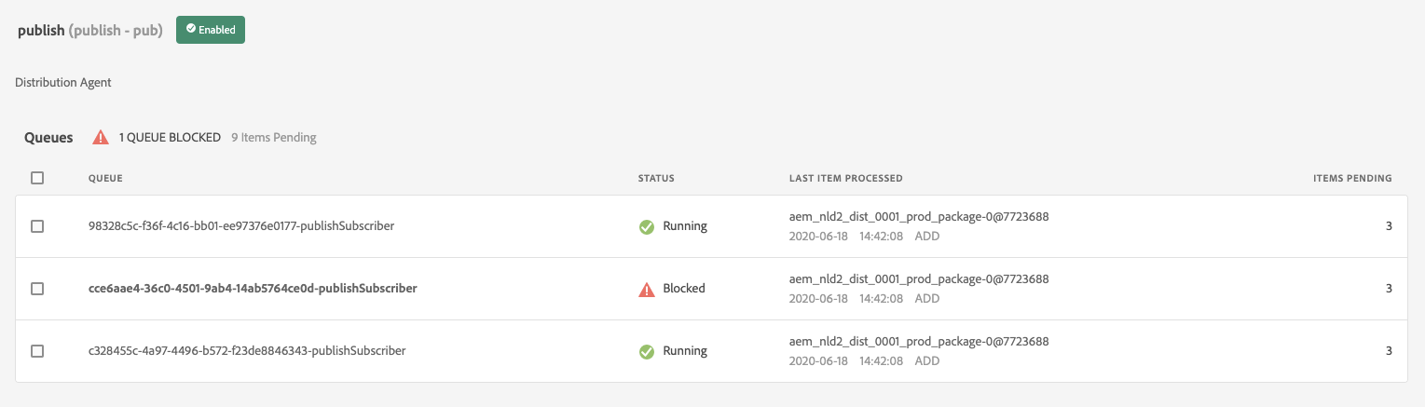Open the 98328c5c-f36f publishSubscriber queue
Viewport: 1425px width, 407px height.
(x=240, y=226)
